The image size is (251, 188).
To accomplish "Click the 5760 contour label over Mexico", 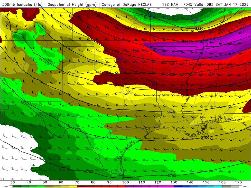I will point(89,172).
